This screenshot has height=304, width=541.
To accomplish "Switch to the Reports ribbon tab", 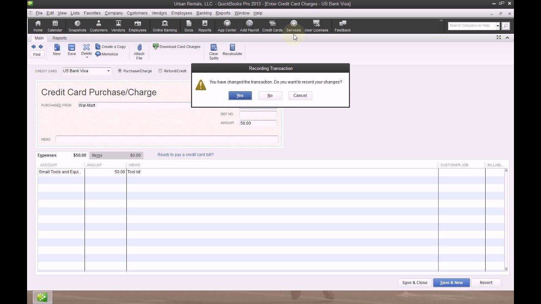I will click(x=60, y=38).
